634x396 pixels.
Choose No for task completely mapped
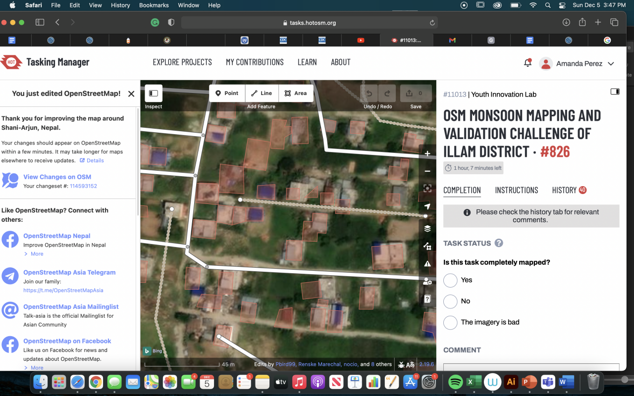tap(450, 301)
